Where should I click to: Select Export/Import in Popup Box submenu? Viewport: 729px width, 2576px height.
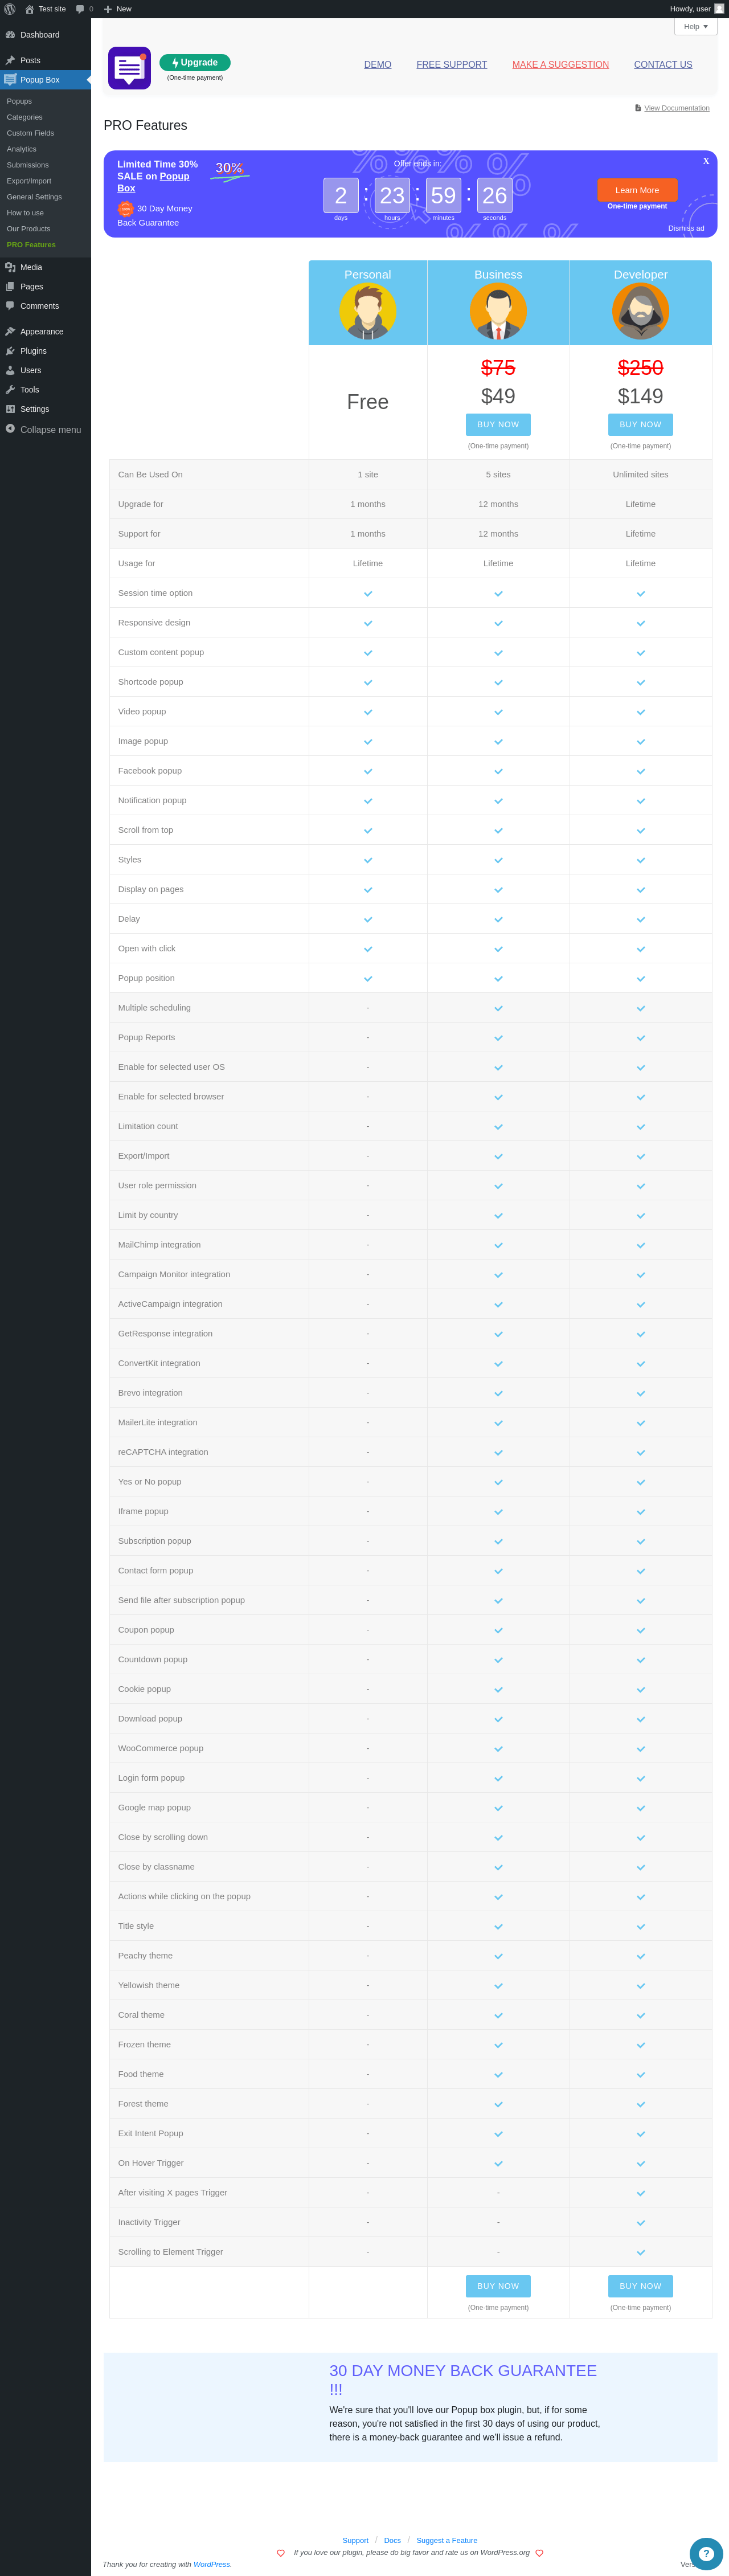(x=29, y=181)
